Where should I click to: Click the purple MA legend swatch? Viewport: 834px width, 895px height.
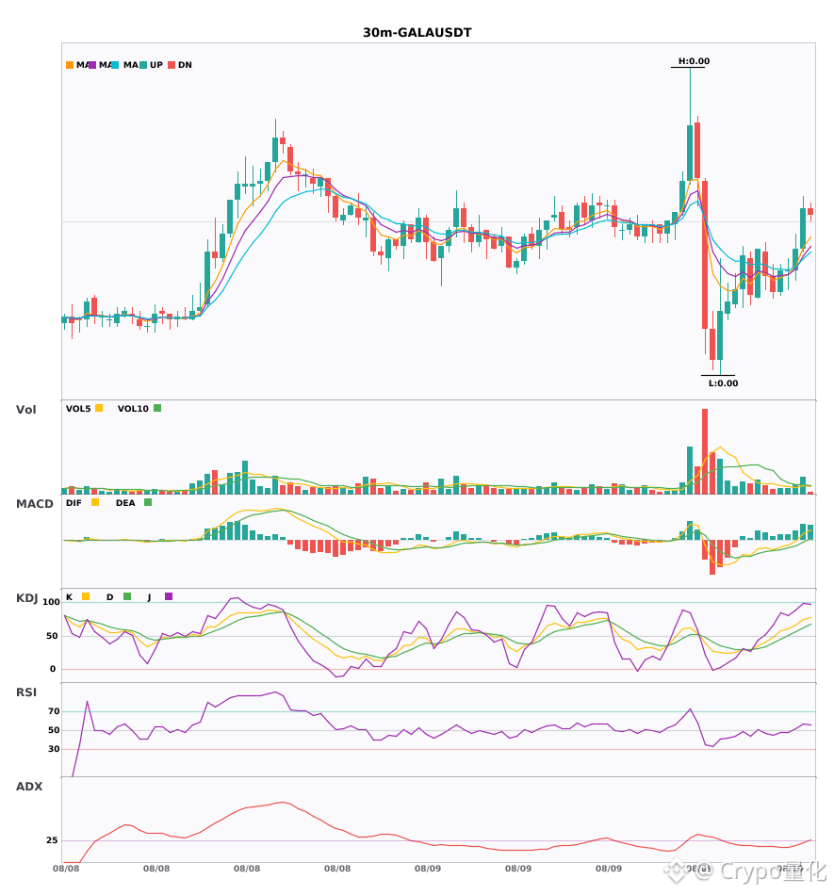(x=92, y=65)
